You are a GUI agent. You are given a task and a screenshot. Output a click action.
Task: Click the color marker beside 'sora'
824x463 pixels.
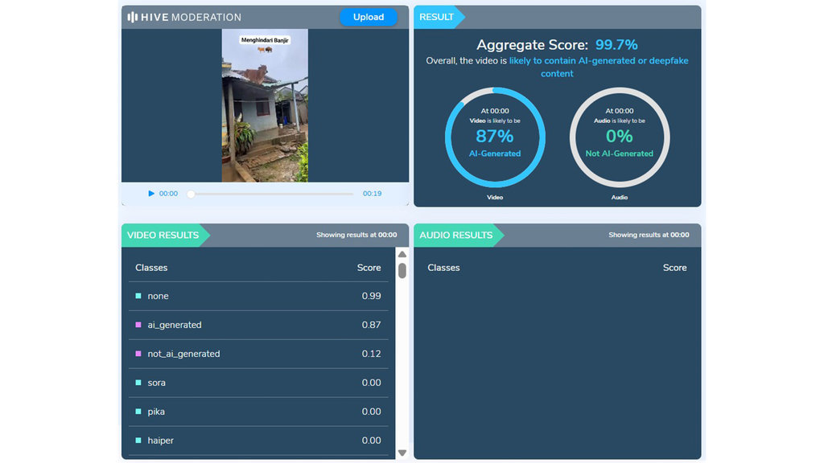pyautogui.click(x=138, y=383)
